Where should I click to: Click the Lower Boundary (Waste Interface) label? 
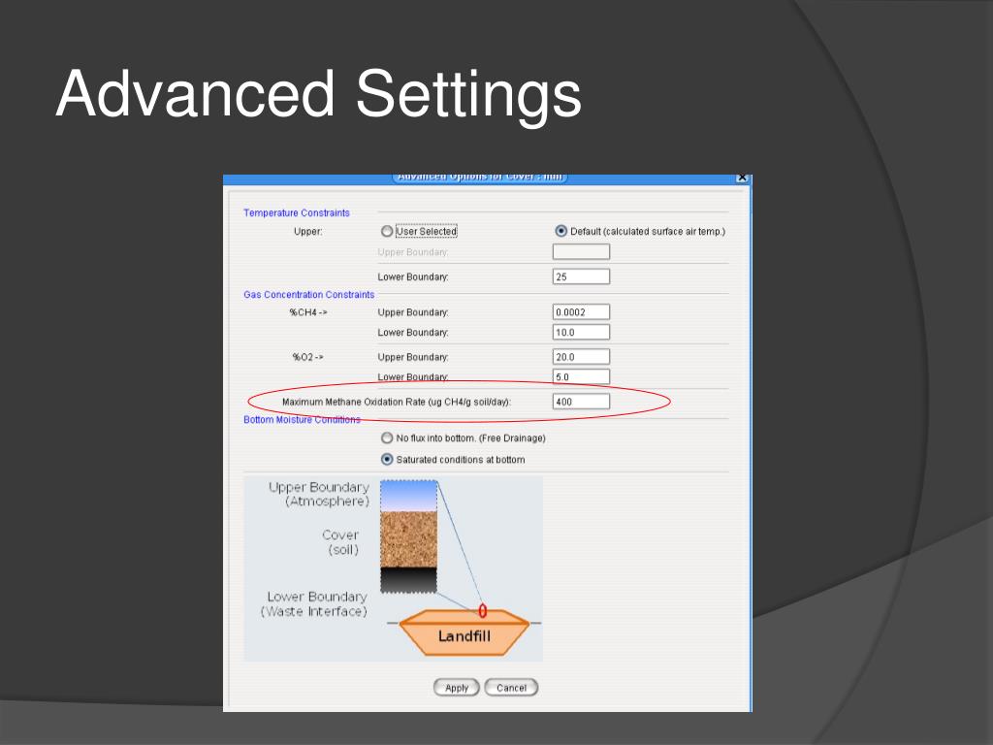coord(314,604)
